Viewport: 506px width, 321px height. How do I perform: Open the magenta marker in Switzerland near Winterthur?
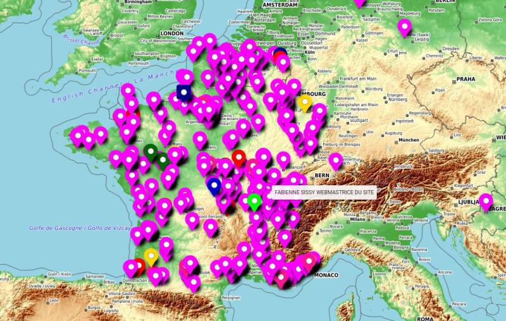click(336, 161)
